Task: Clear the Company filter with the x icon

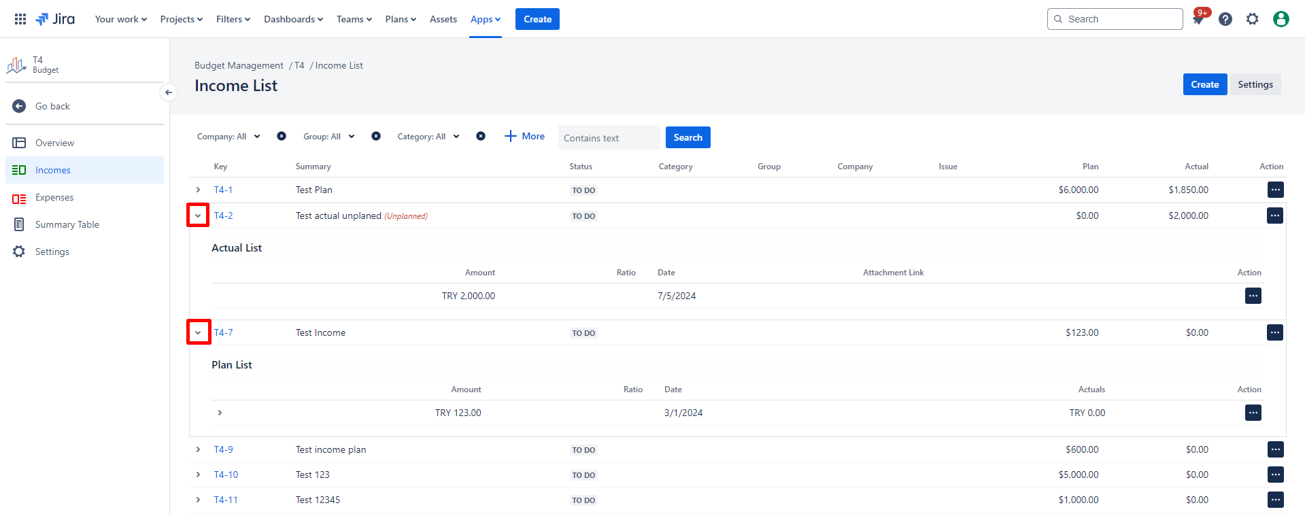Action: pos(282,136)
